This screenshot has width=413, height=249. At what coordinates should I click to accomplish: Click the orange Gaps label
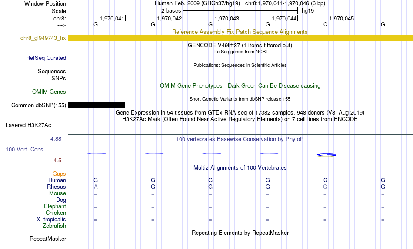pos(59,174)
